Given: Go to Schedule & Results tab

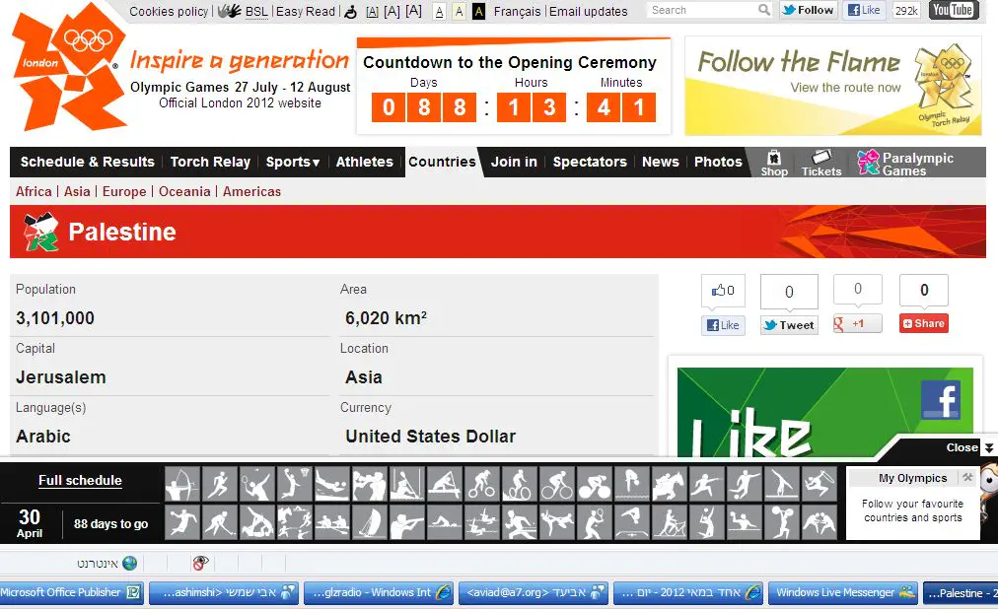Looking at the screenshot, I should (x=87, y=162).
